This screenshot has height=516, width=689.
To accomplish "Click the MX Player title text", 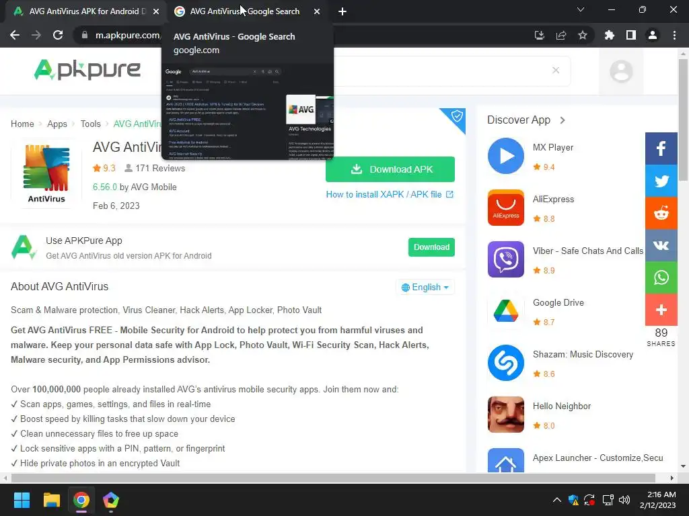I will 553,147.
